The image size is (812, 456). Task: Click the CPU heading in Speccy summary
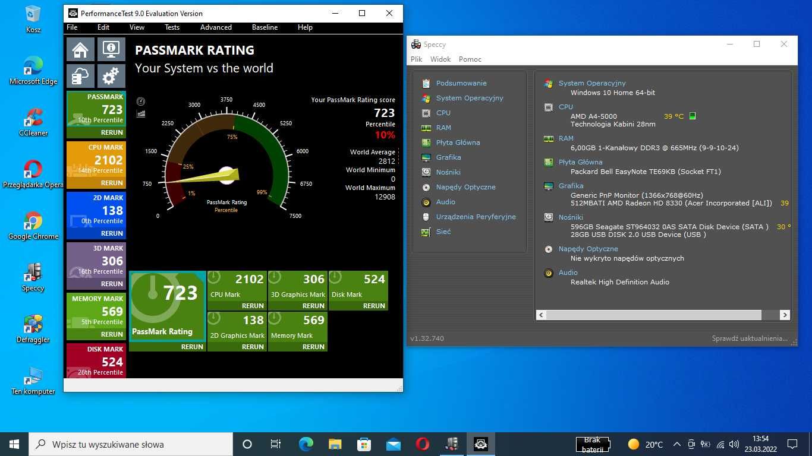[x=566, y=107]
